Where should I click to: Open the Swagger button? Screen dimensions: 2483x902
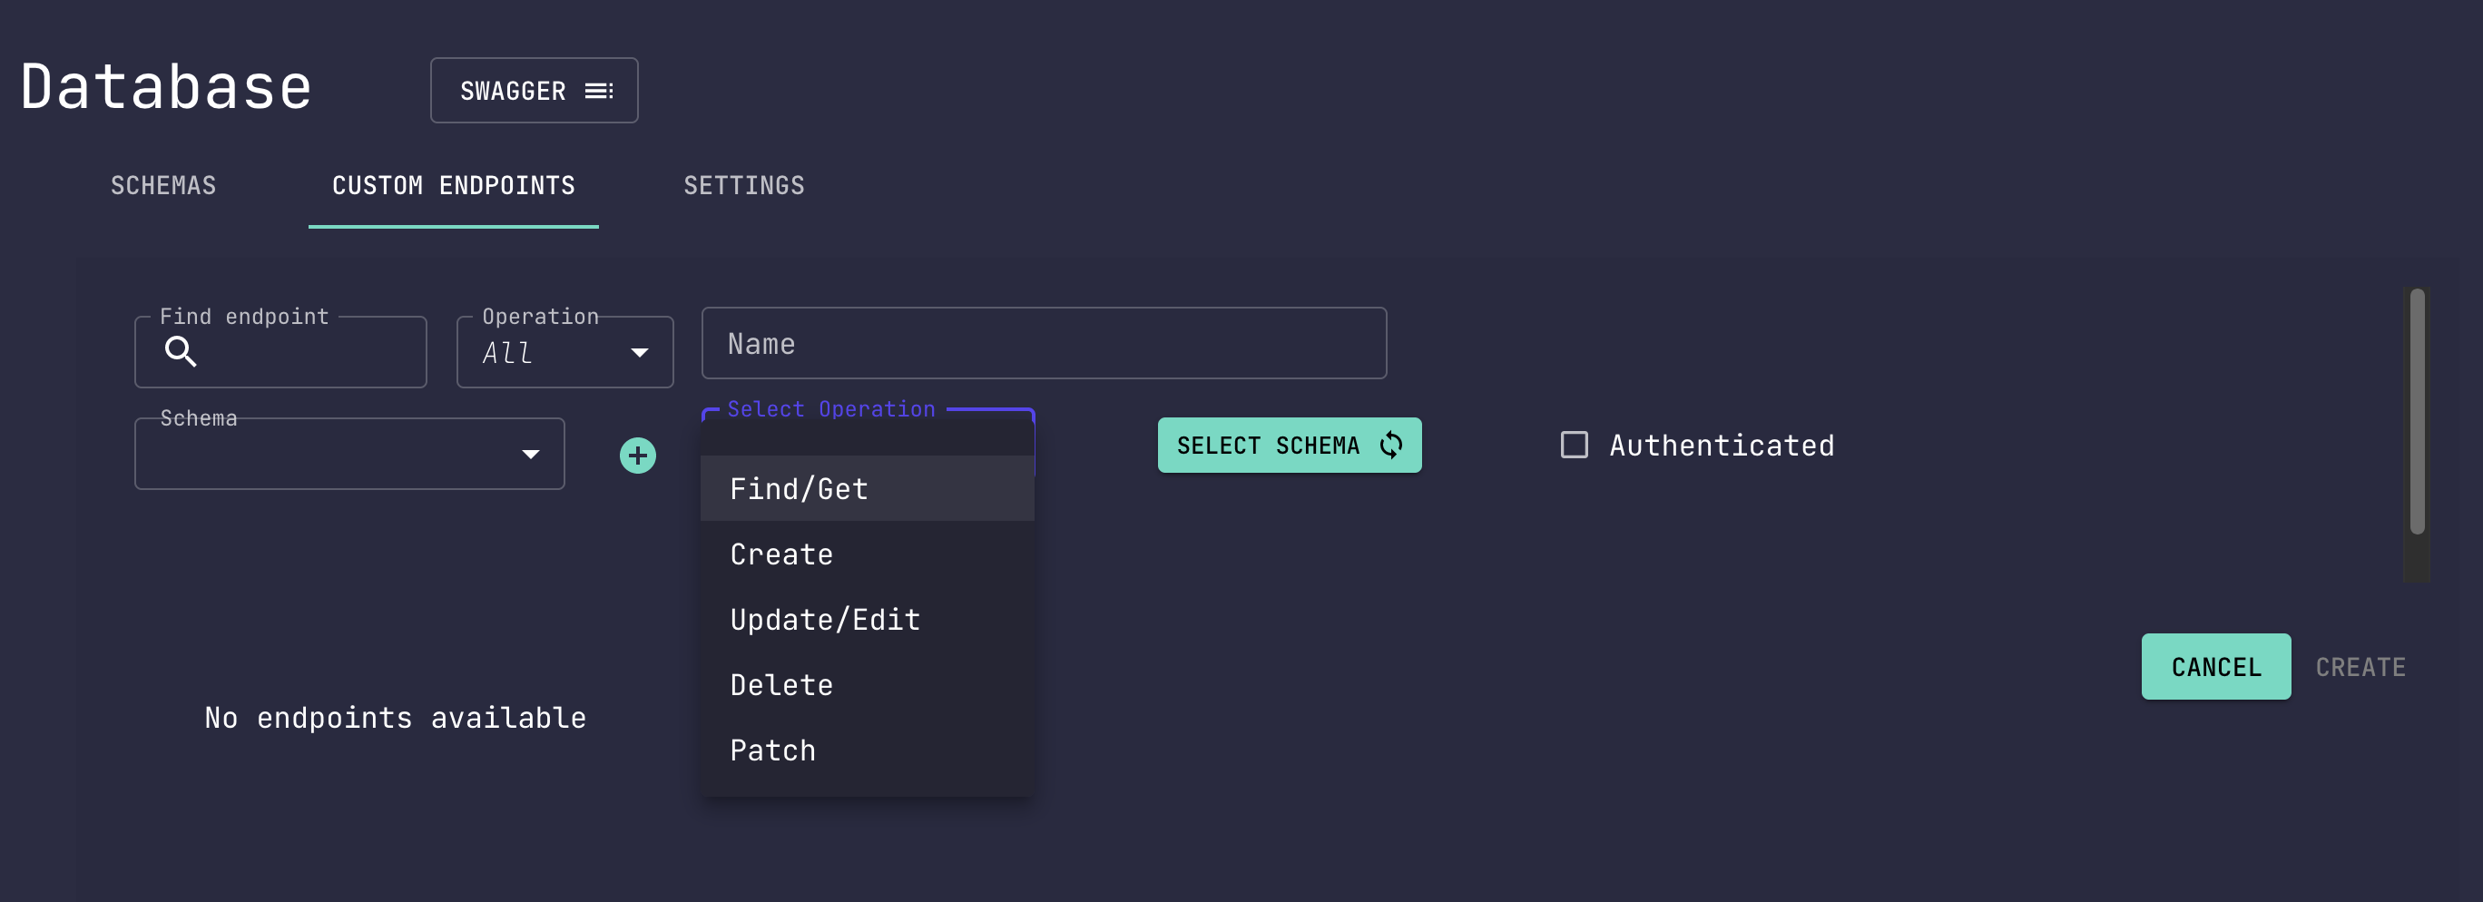534,91
